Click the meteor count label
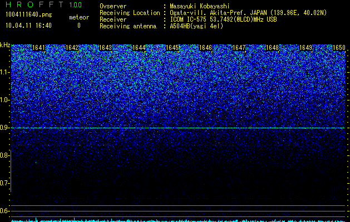 pyautogui.click(x=79, y=17)
